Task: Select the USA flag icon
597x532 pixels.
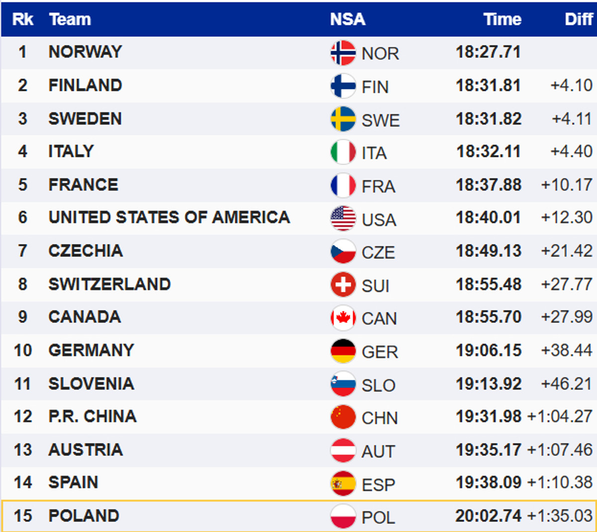Action: (343, 219)
